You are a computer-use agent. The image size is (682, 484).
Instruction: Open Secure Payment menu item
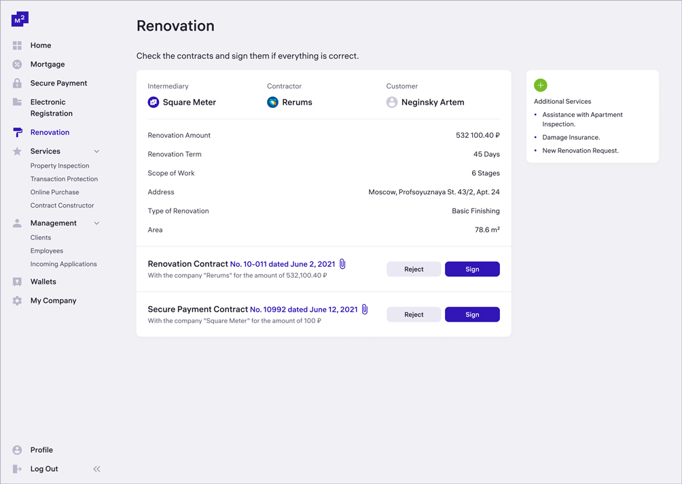[x=58, y=83]
